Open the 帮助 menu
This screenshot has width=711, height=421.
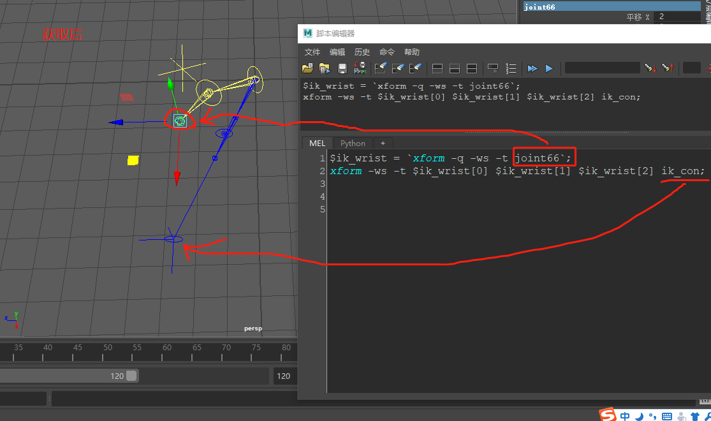coord(412,52)
